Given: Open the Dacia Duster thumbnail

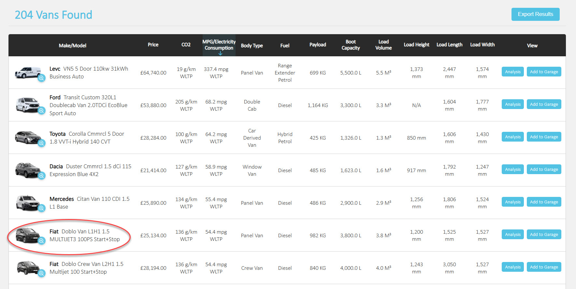Looking at the screenshot, I should pos(28,170).
